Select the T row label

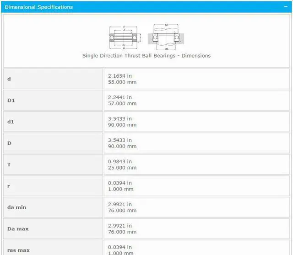point(9,165)
